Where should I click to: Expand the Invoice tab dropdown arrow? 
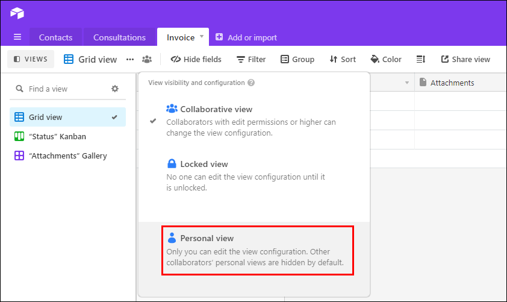pyautogui.click(x=202, y=37)
